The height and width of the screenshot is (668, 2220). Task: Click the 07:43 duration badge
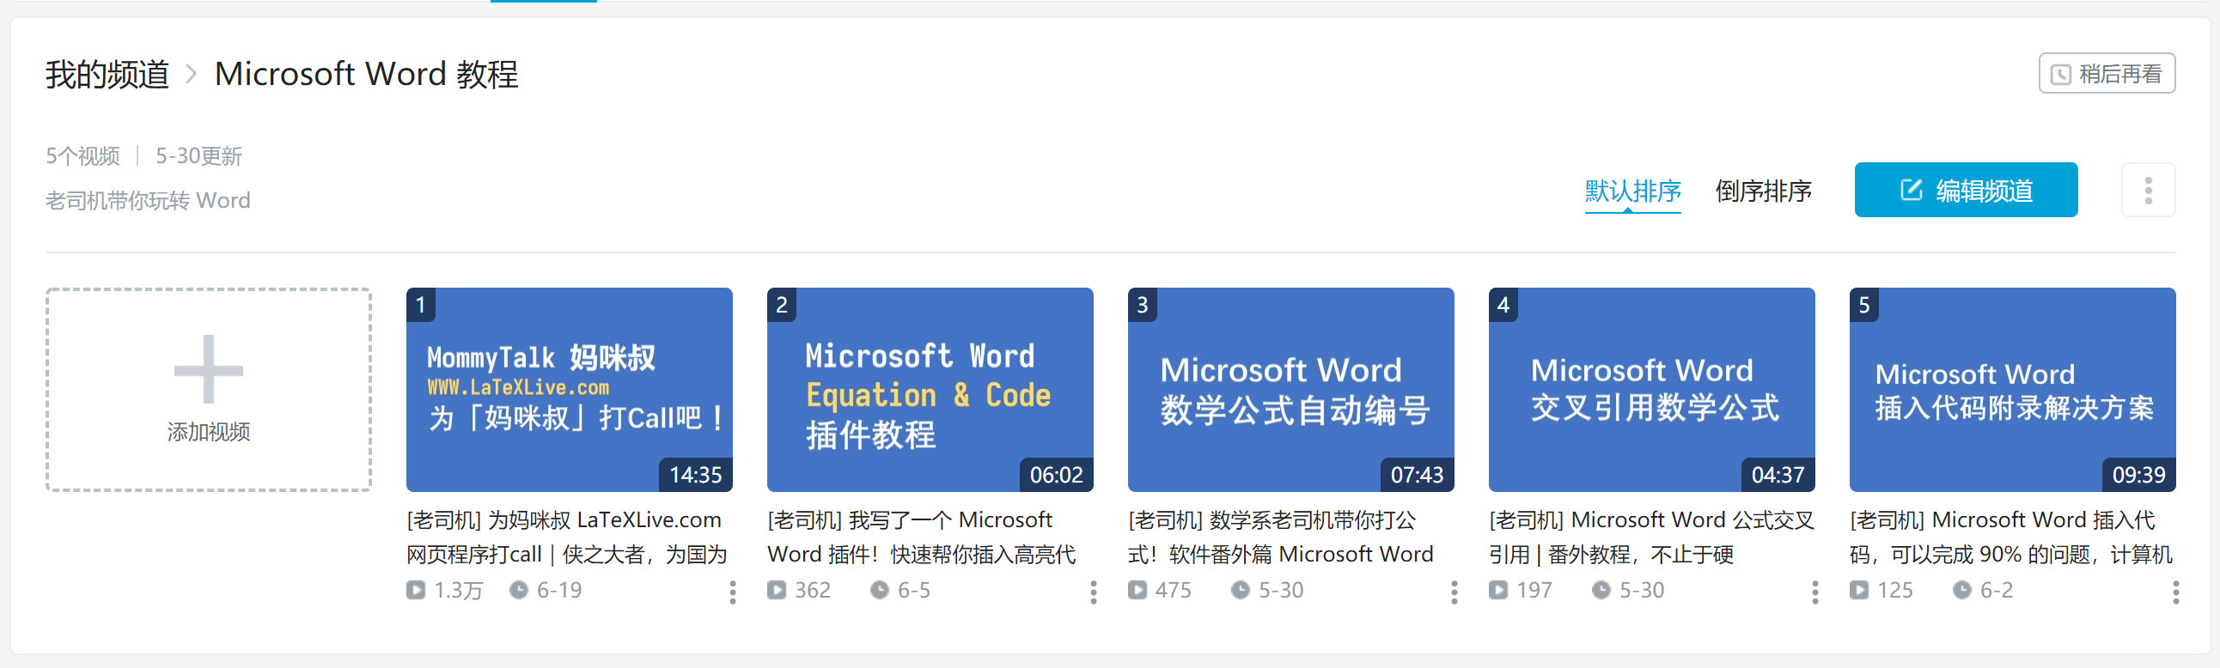[x=1417, y=475]
